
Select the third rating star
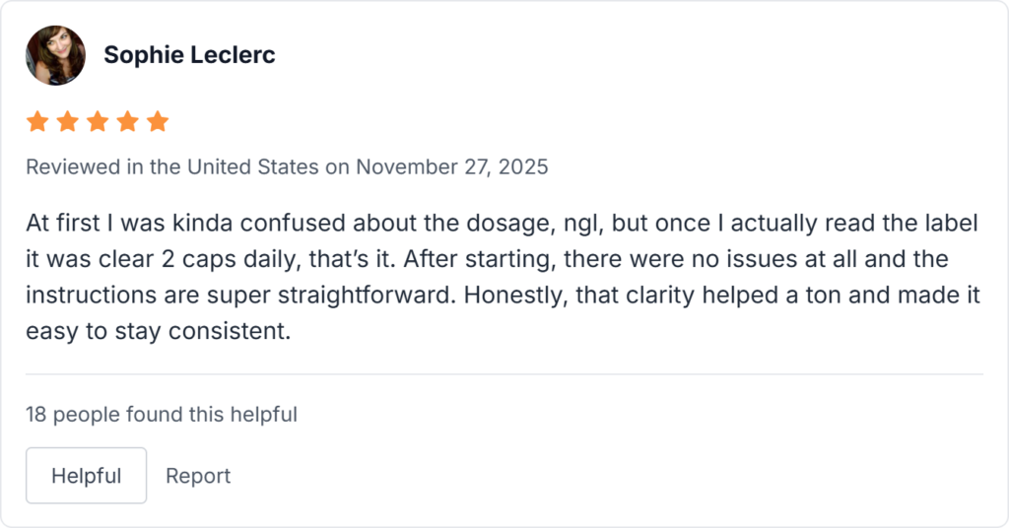[x=98, y=122]
